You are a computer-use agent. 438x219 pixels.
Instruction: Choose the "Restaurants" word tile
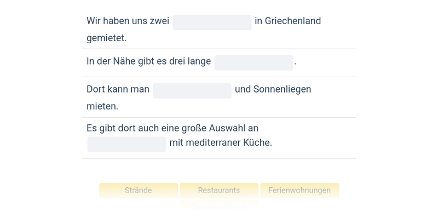tap(219, 191)
